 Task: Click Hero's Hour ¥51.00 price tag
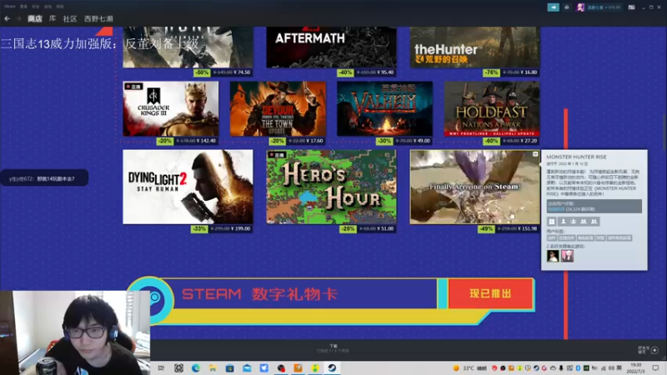pyautogui.click(x=368, y=228)
